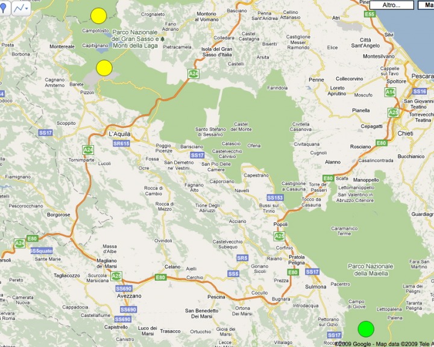Click the SR615 shield below L'Aquila
Image resolution: width=434 pixels, height=347 pixels.
point(121,143)
